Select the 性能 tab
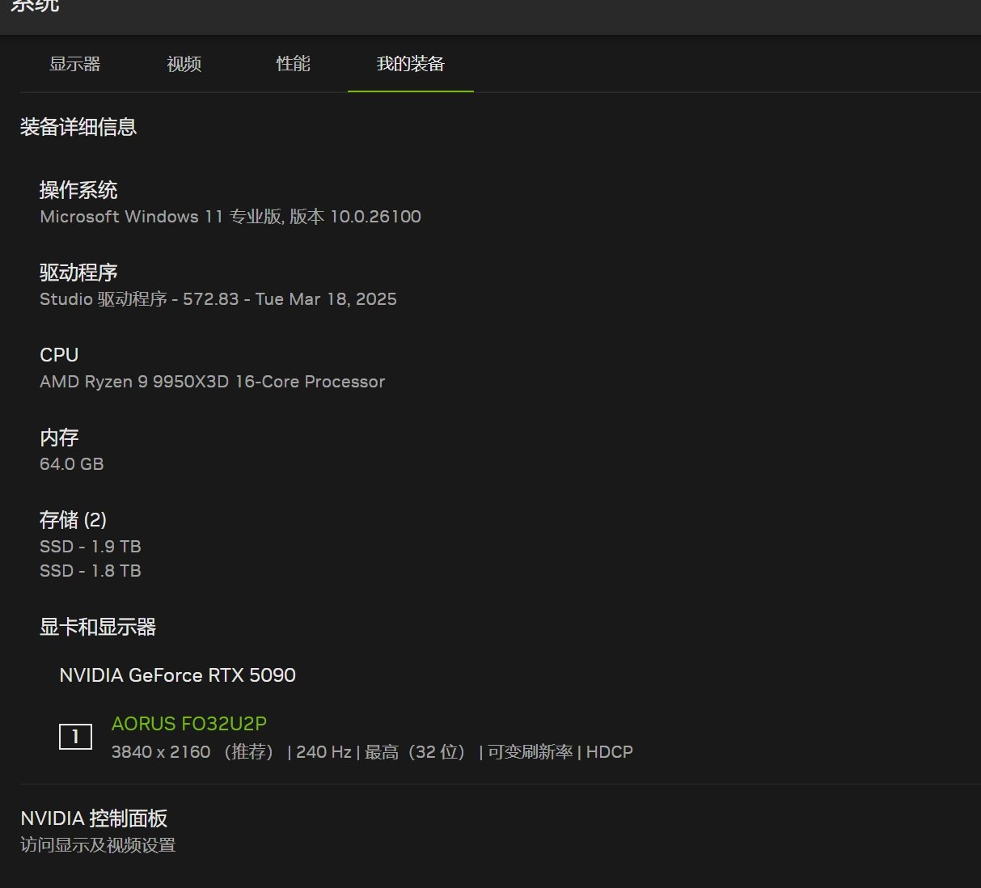The width and height of the screenshot is (981, 888). pos(294,64)
